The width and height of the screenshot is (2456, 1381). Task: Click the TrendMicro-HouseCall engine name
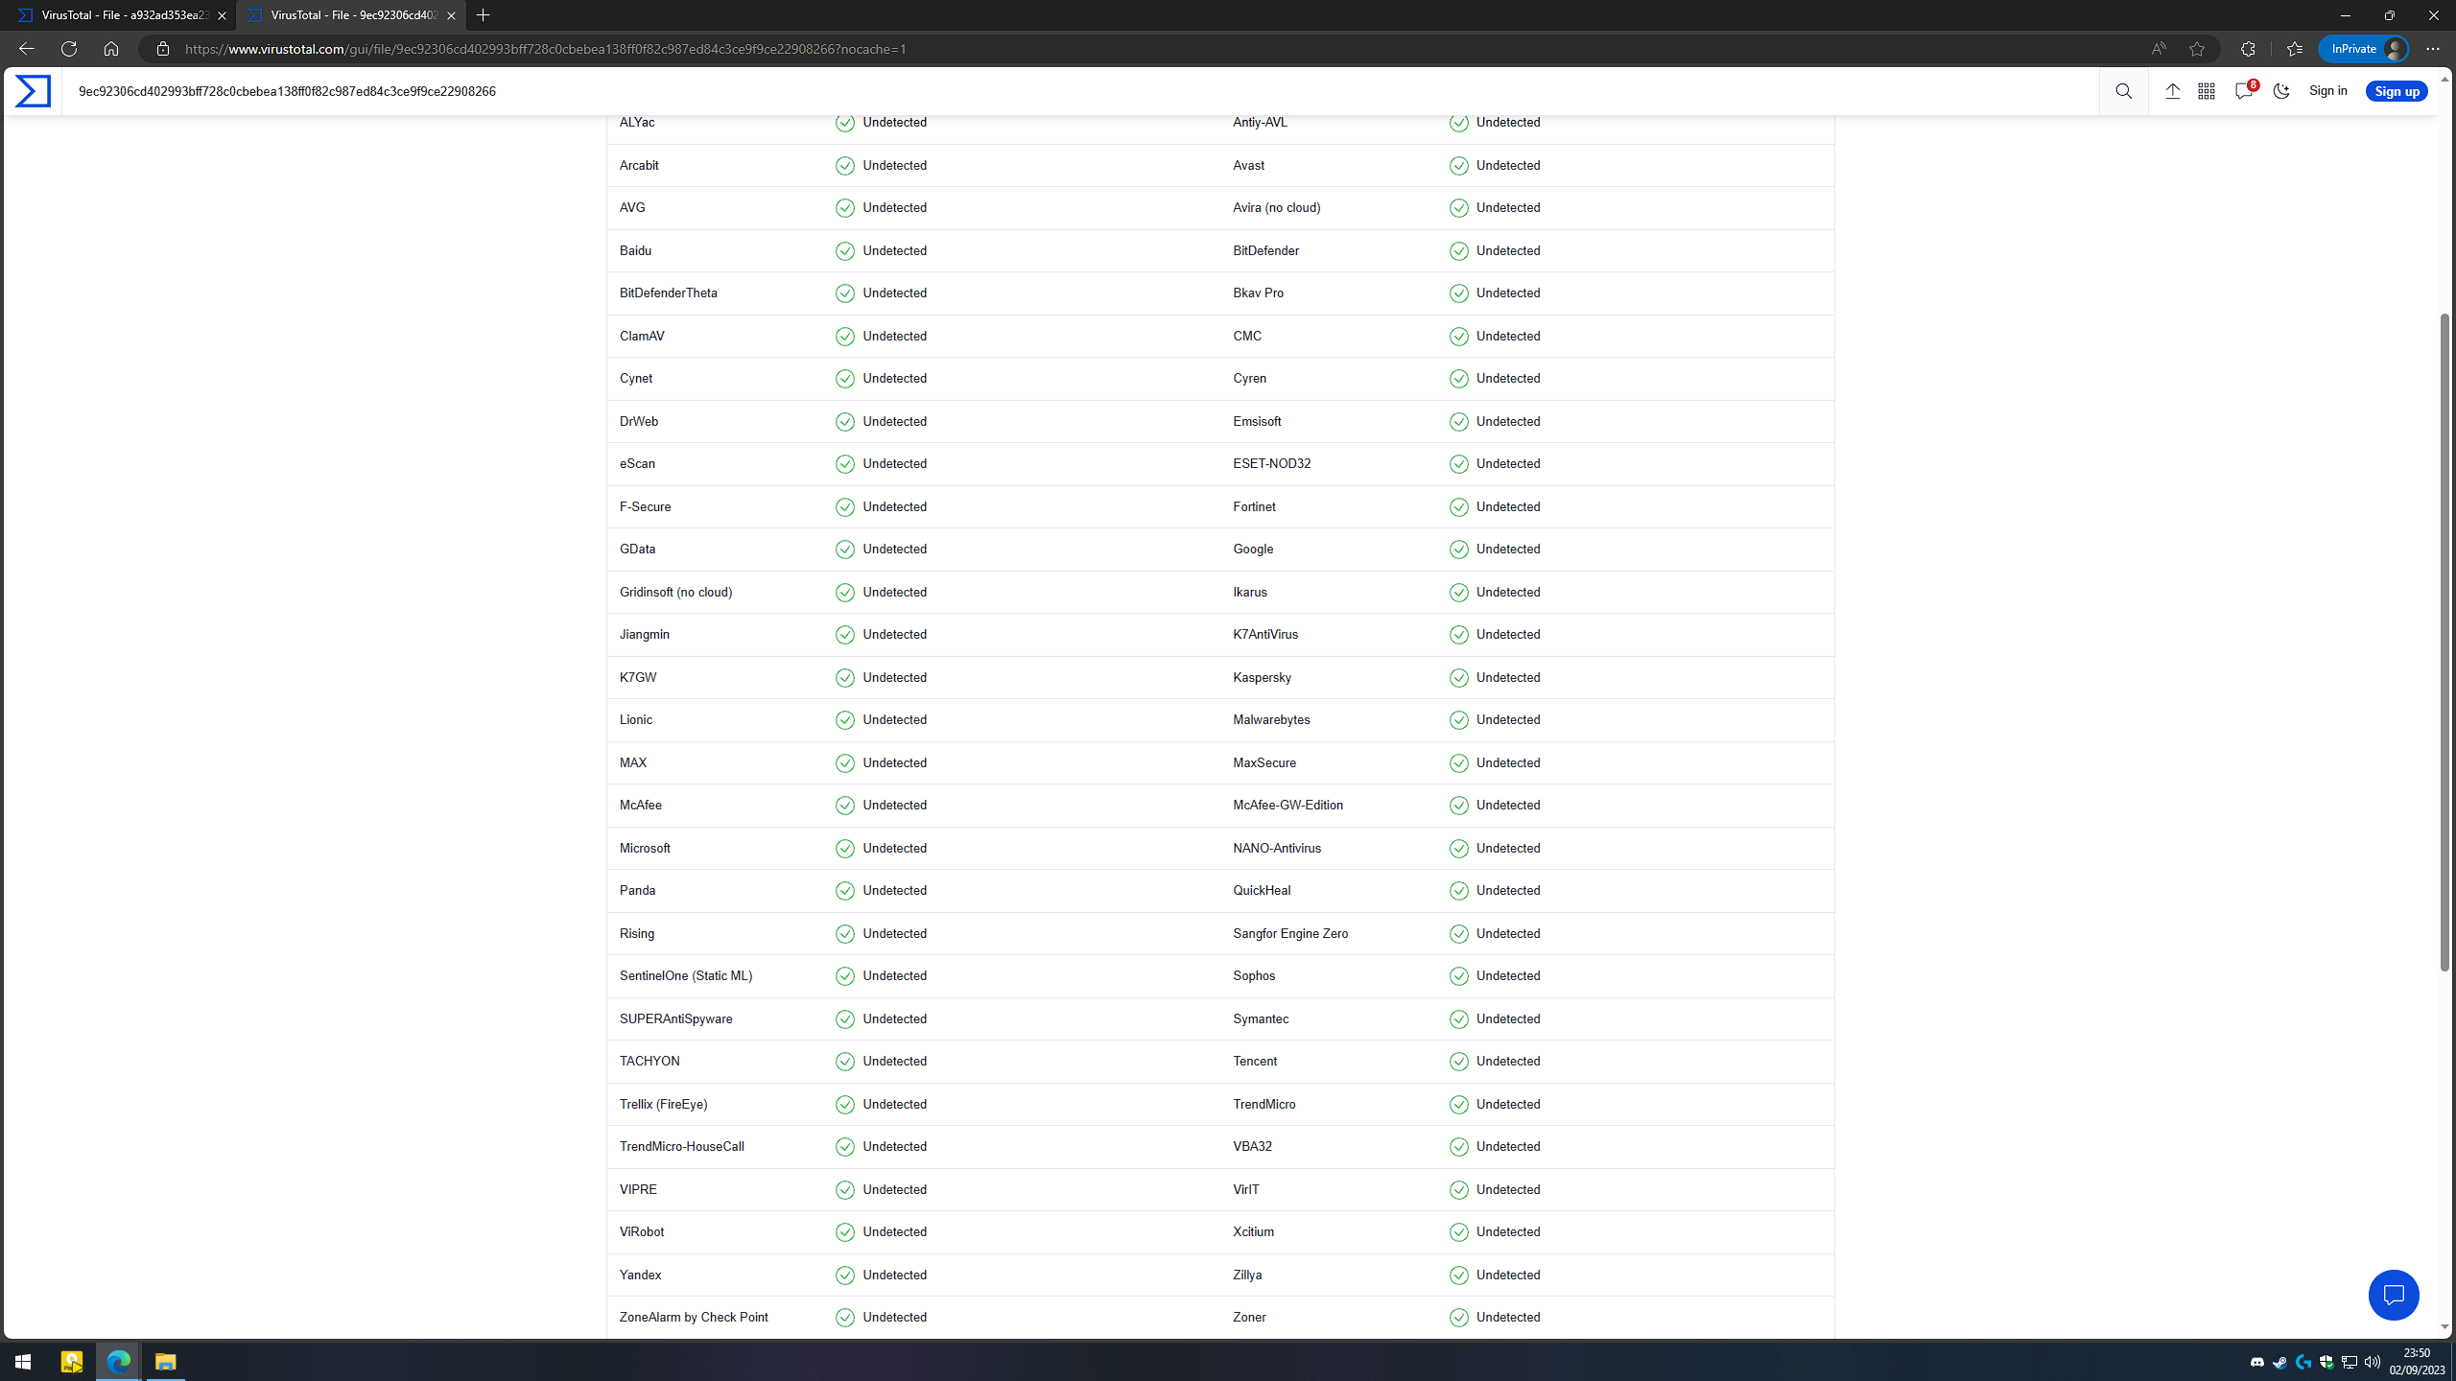click(x=682, y=1147)
